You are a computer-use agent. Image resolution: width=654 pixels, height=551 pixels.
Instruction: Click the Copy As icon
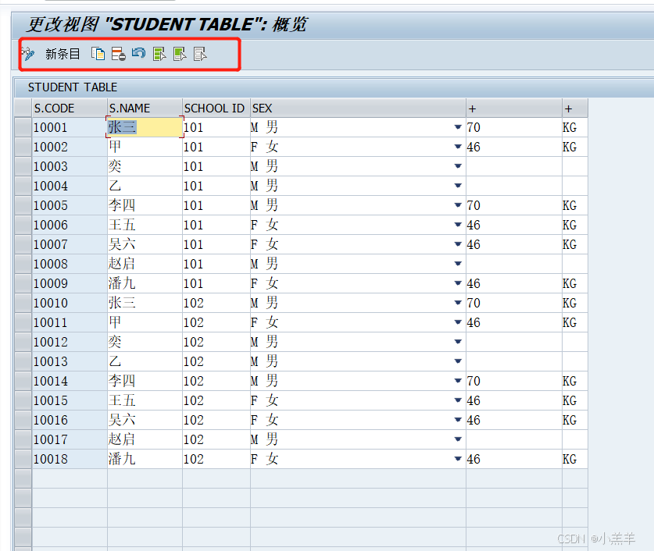pyautogui.click(x=98, y=54)
